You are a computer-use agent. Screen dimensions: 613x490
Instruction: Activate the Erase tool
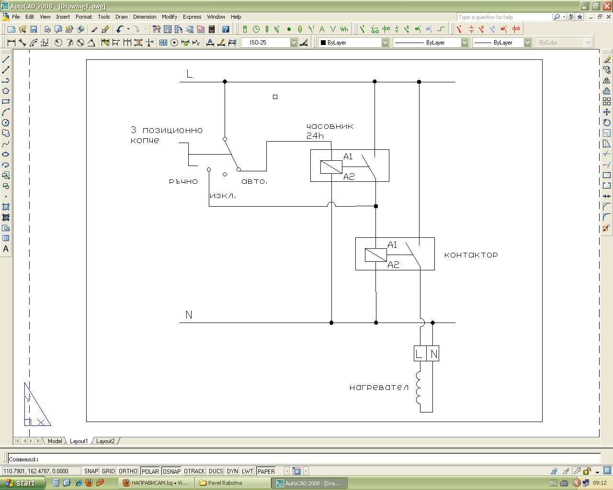pos(607,59)
